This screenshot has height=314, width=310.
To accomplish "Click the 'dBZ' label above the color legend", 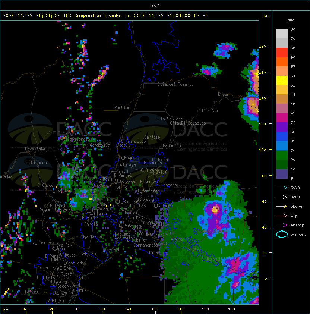I will (x=291, y=20).
